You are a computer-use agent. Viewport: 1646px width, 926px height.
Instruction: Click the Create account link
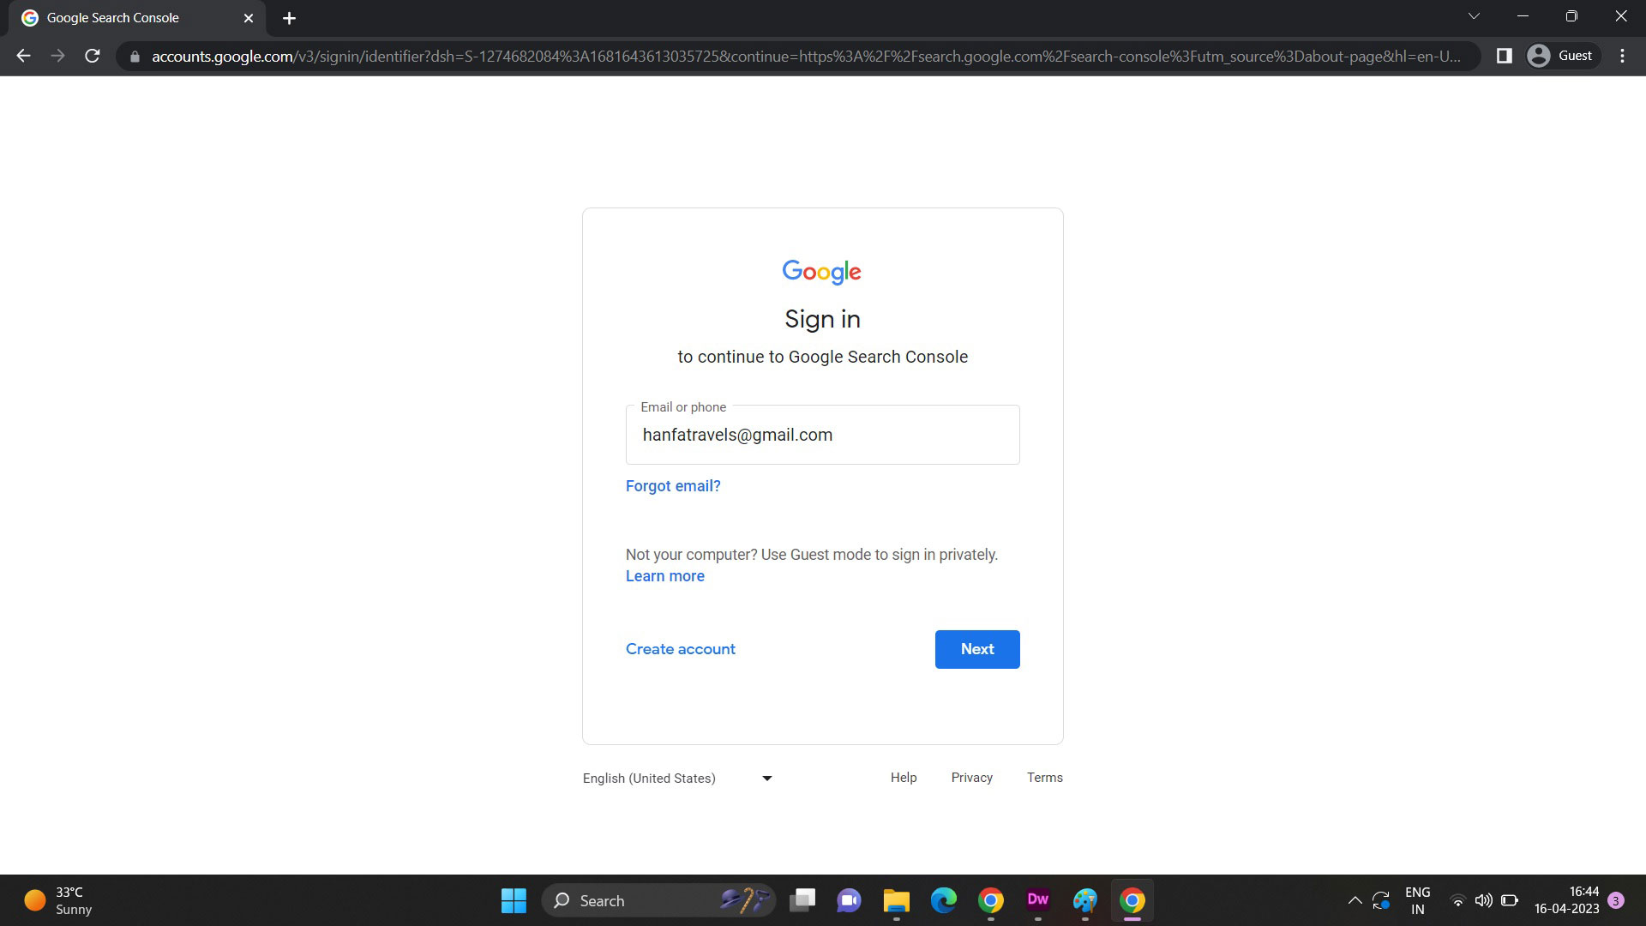[x=680, y=649]
